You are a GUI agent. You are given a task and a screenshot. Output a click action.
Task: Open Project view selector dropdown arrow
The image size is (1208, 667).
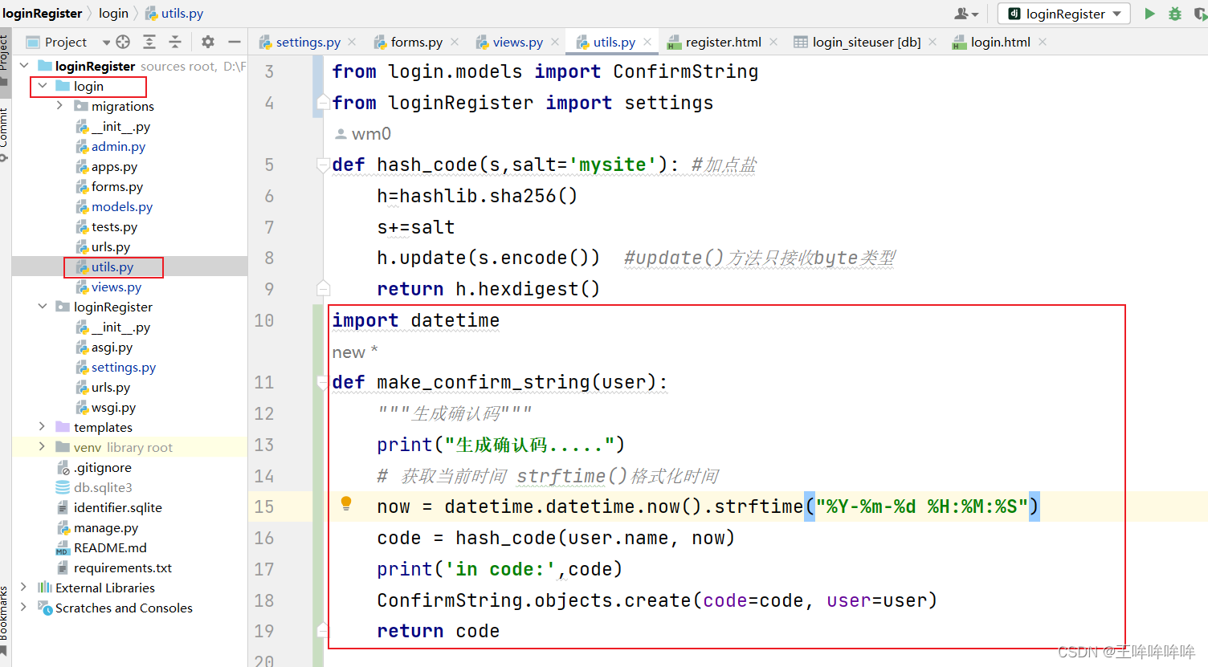[x=106, y=42]
